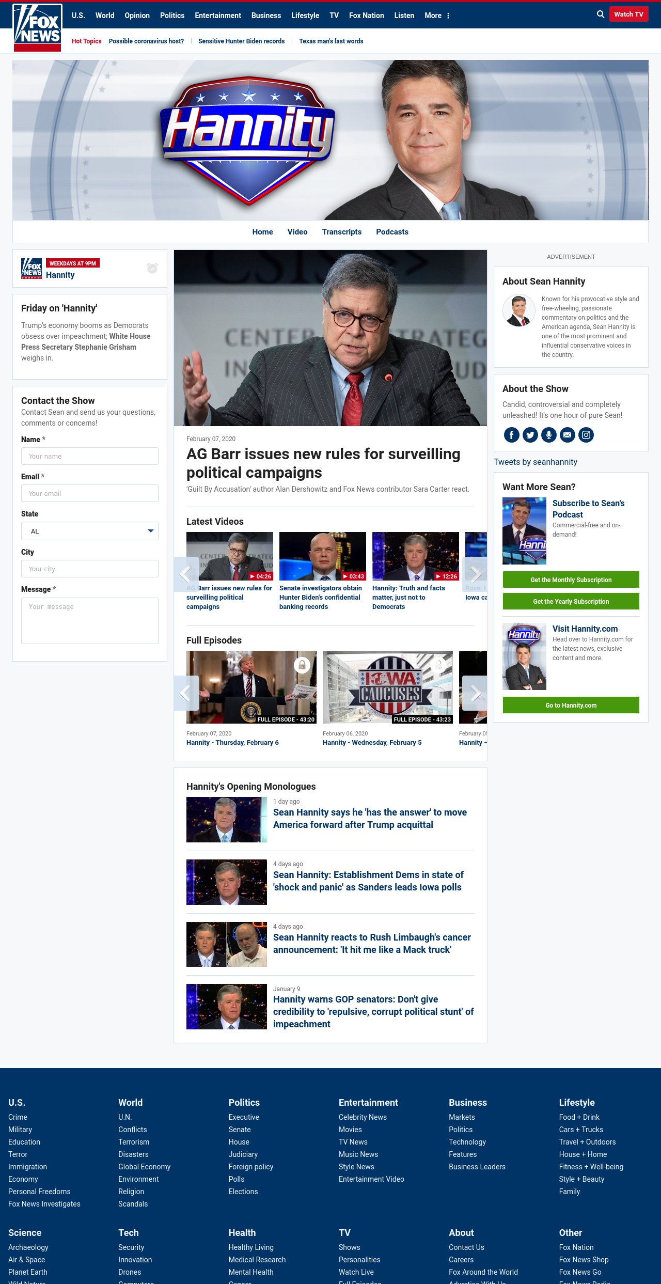Click the Fox News logo
This screenshot has width=661, height=1284.
pos(37,27)
